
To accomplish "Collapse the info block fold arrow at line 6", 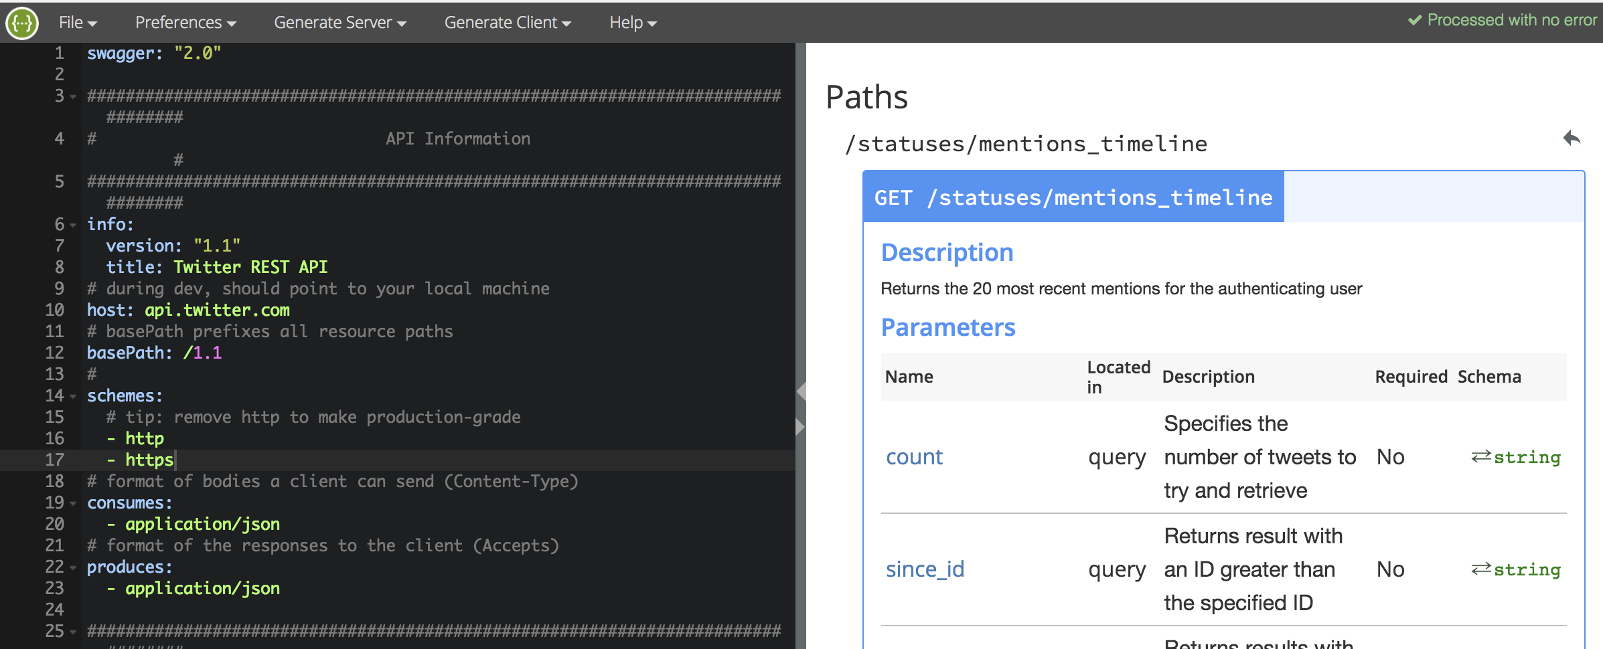I will pyautogui.click(x=72, y=223).
